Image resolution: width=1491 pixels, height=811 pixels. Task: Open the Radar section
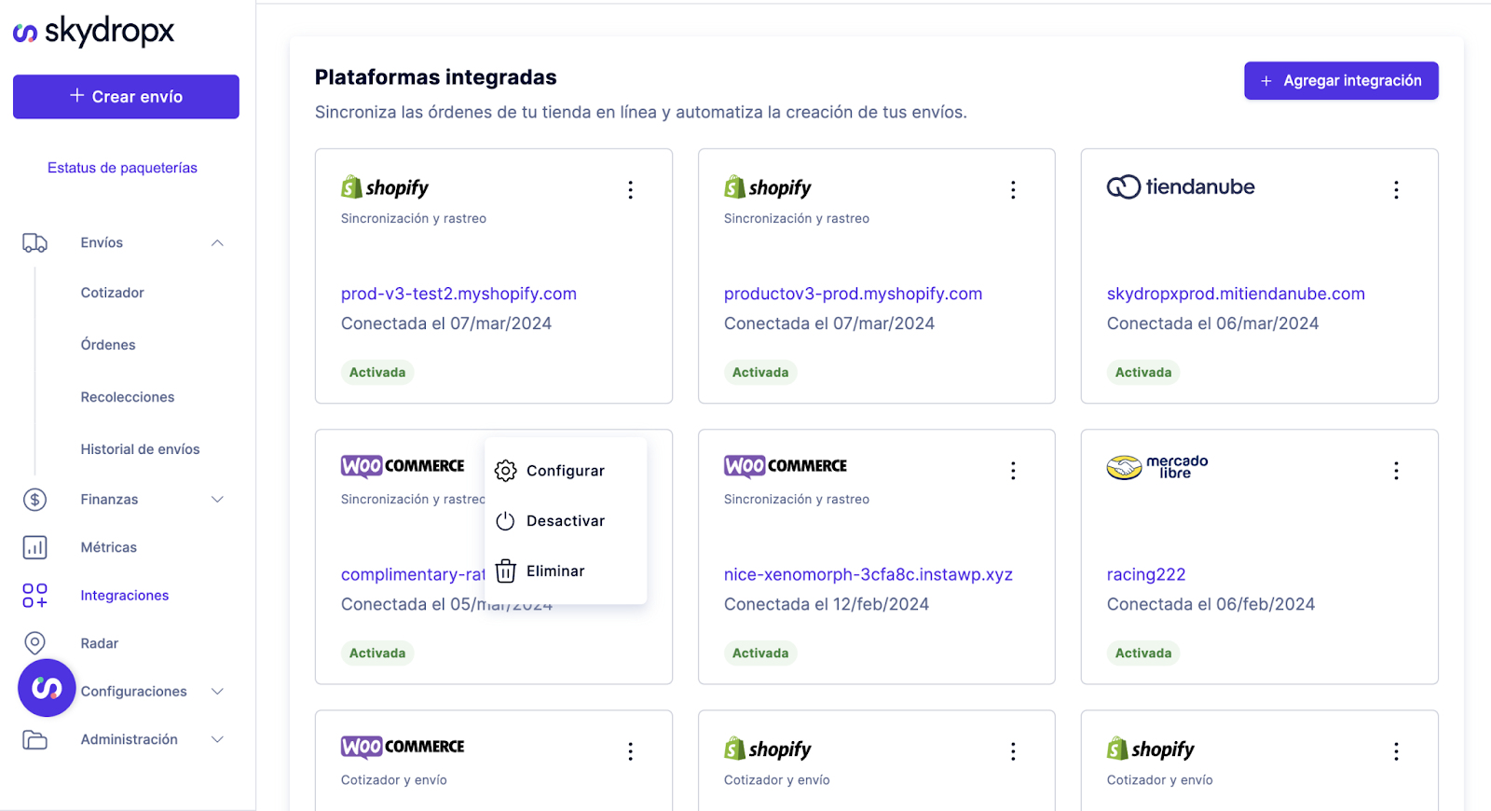point(100,643)
